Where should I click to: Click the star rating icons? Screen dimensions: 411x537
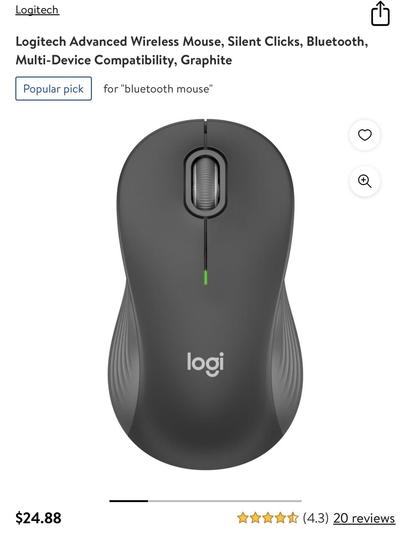(268, 518)
